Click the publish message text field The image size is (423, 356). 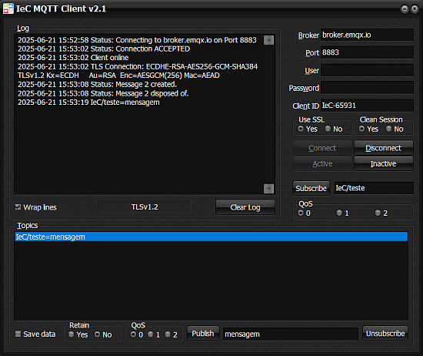(x=291, y=334)
